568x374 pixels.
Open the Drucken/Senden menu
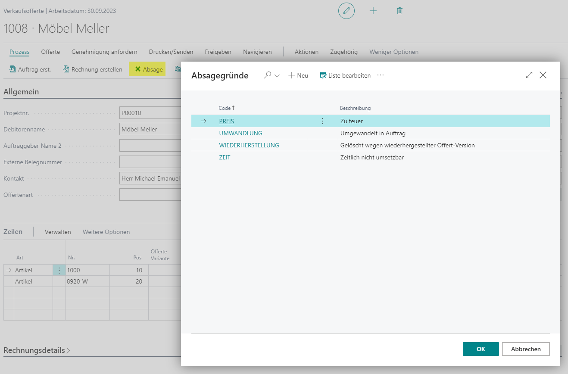(171, 52)
